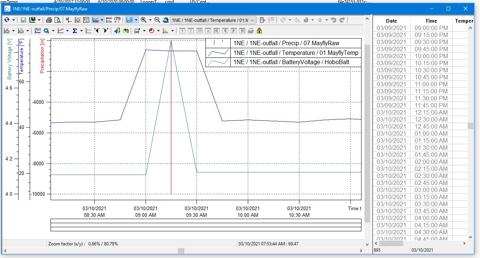
Task: Click the Date column header
Action: 391,21
